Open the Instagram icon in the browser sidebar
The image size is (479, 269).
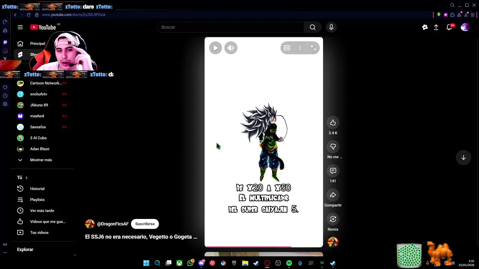pyautogui.click(x=5, y=50)
